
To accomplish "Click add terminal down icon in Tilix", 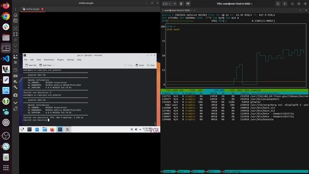I will tap(188, 3).
